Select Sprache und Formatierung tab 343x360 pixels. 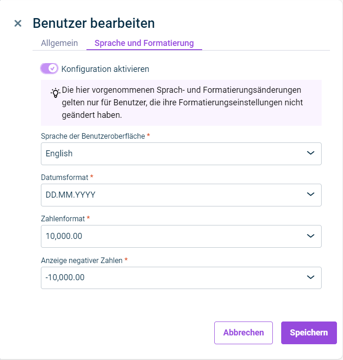(x=144, y=43)
